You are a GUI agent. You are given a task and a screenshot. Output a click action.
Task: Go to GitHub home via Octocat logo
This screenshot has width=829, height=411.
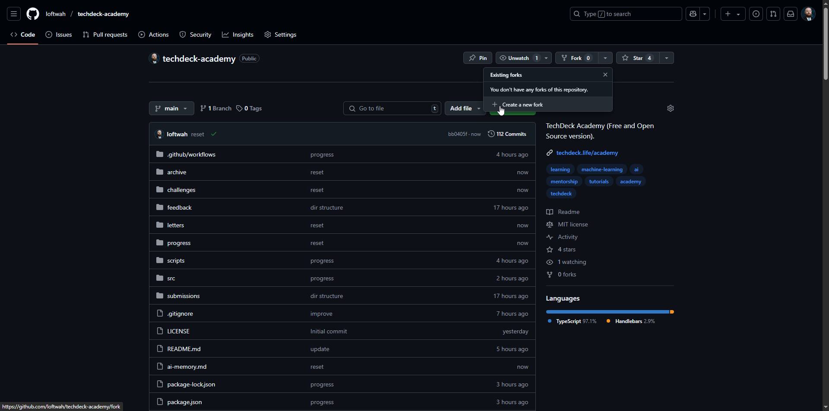pyautogui.click(x=33, y=14)
